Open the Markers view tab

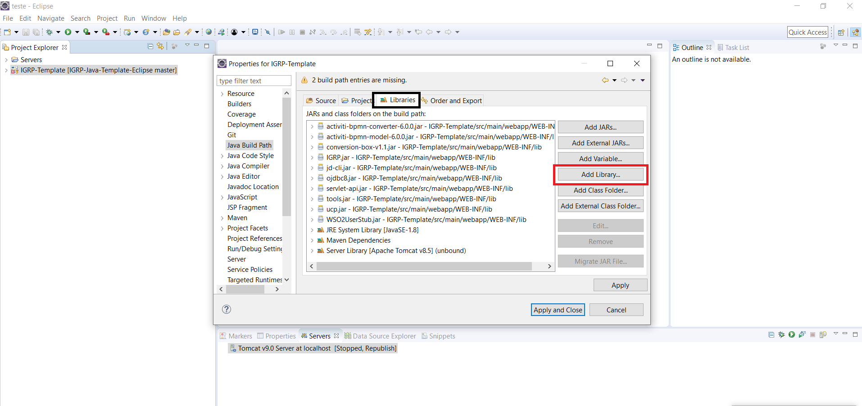(236, 336)
